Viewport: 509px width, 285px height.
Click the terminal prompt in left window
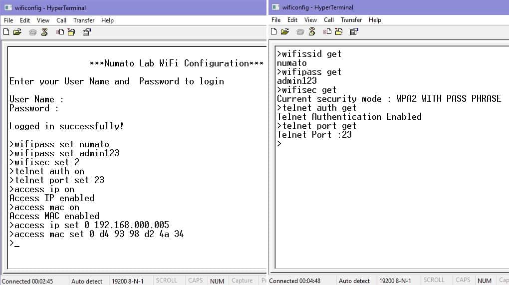(15, 244)
